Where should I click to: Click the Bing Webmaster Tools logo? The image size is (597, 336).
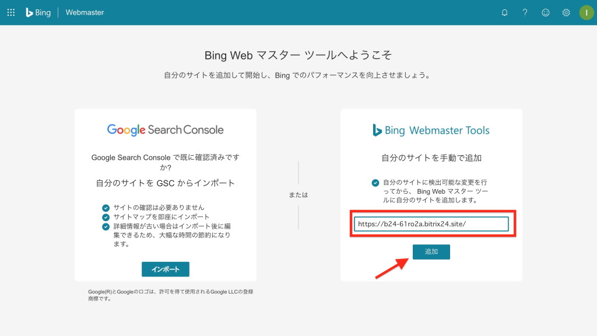tap(431, 130)
